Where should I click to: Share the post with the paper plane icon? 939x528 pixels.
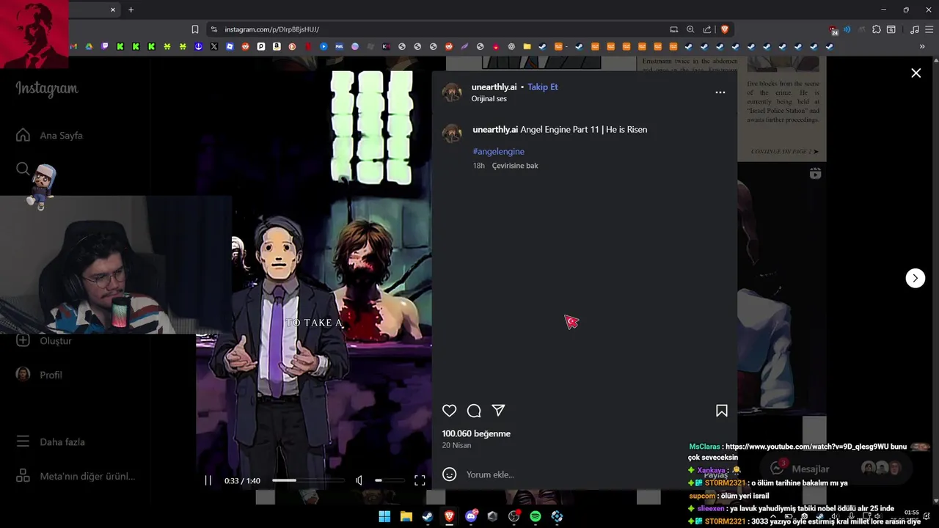click(498, 411)
